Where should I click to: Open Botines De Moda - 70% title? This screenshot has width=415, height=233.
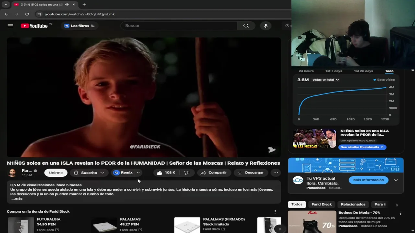(359, 213)
